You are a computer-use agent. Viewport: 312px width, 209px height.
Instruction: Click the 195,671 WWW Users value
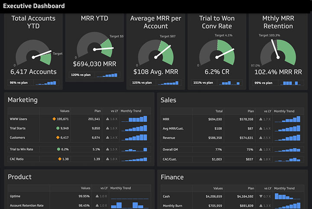tap(63, 119)
